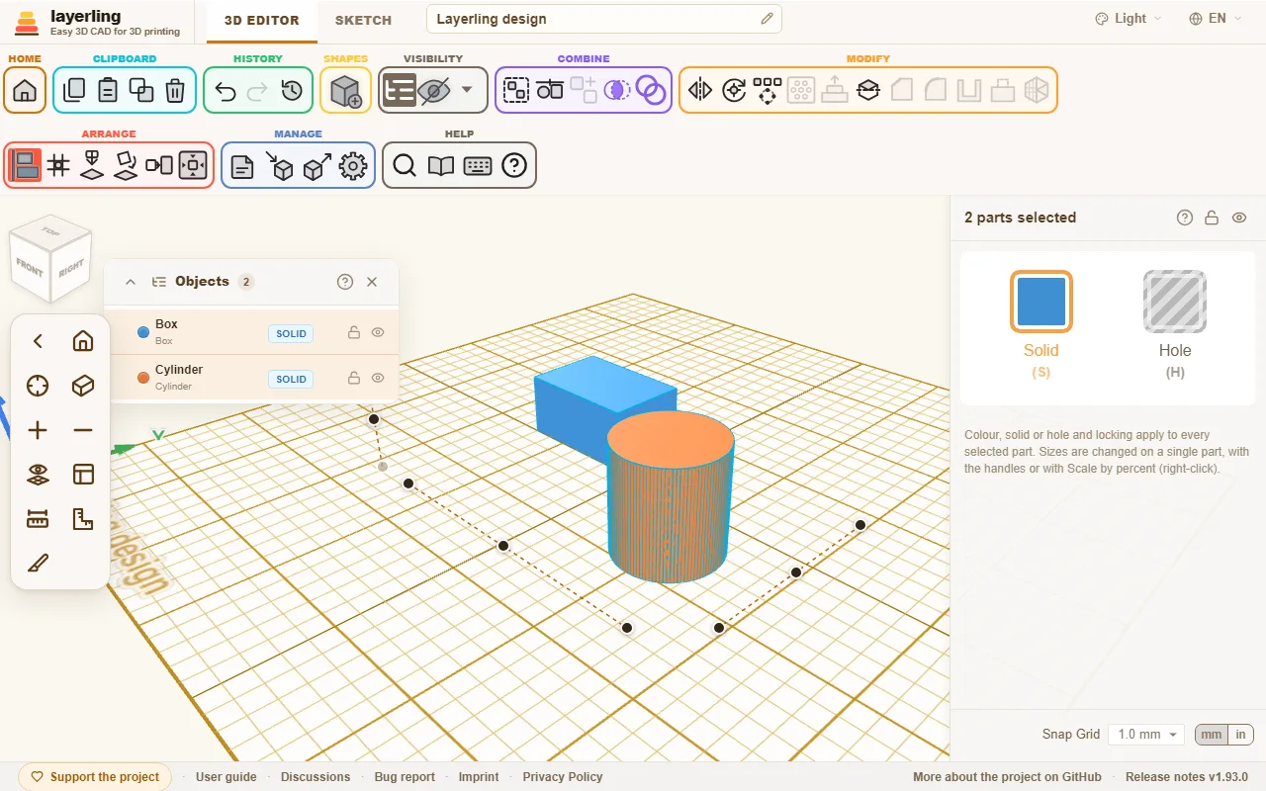This screenshot has height=791, width=1266.
Task: Click the Home toolbar icon
Action: pos(25,90)
